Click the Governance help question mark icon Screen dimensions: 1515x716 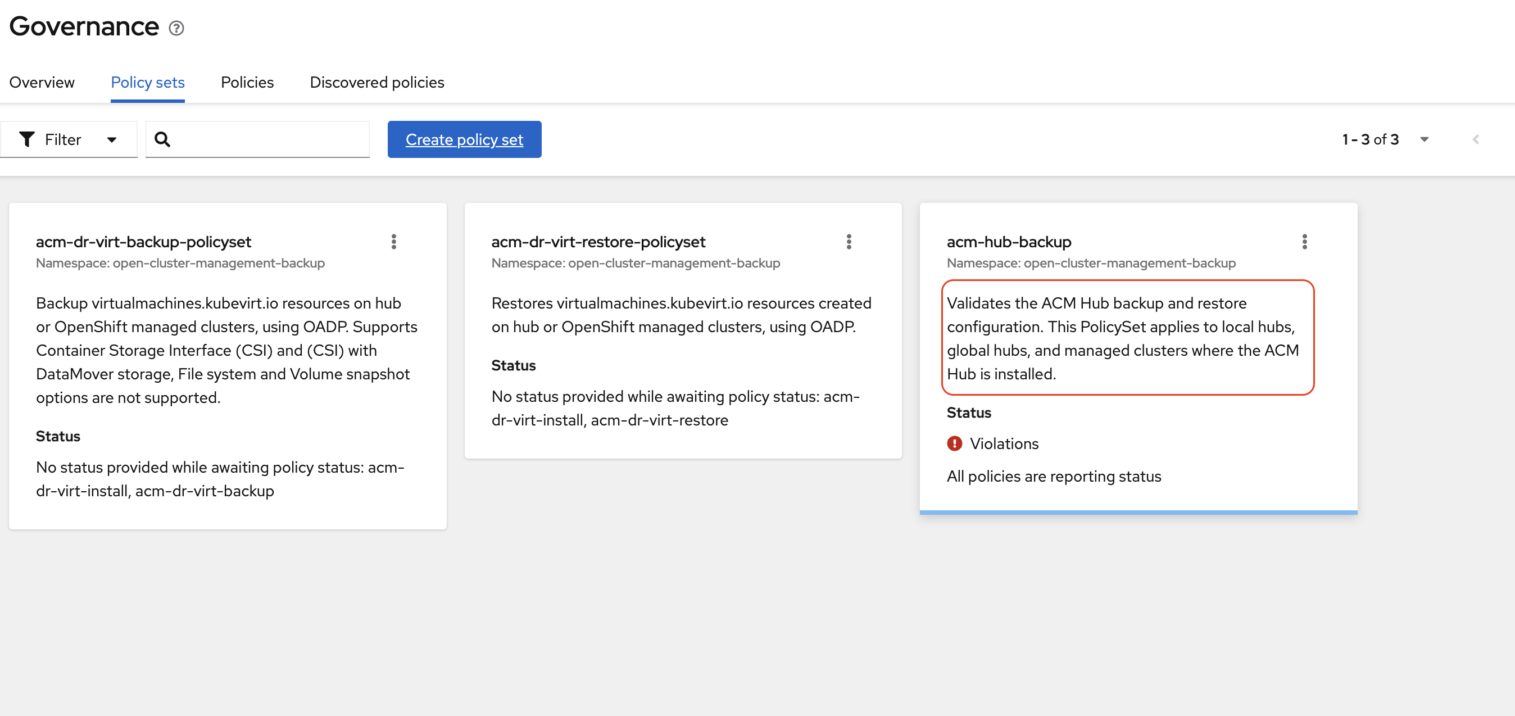point(176,28)
